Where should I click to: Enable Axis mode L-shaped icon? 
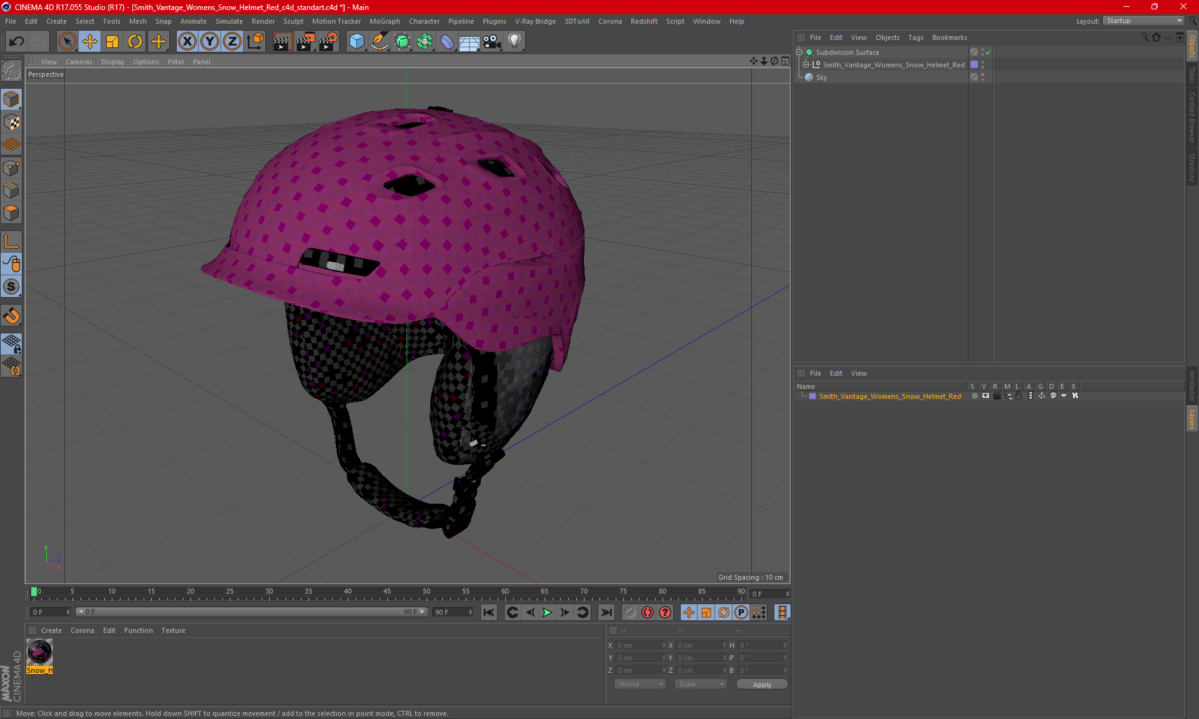click(11, 242)
